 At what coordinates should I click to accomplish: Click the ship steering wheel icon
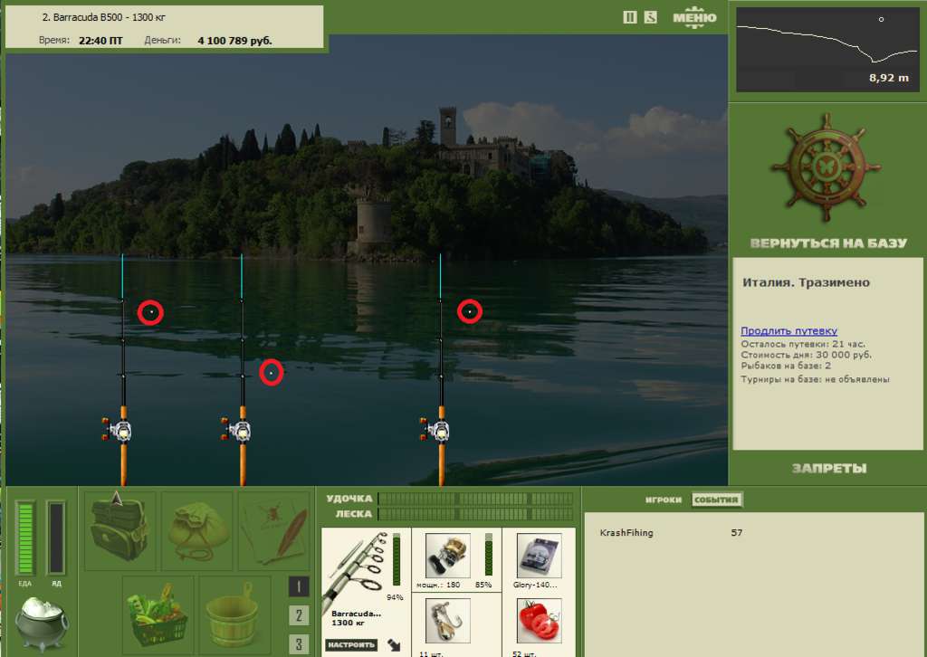point(826,168)
